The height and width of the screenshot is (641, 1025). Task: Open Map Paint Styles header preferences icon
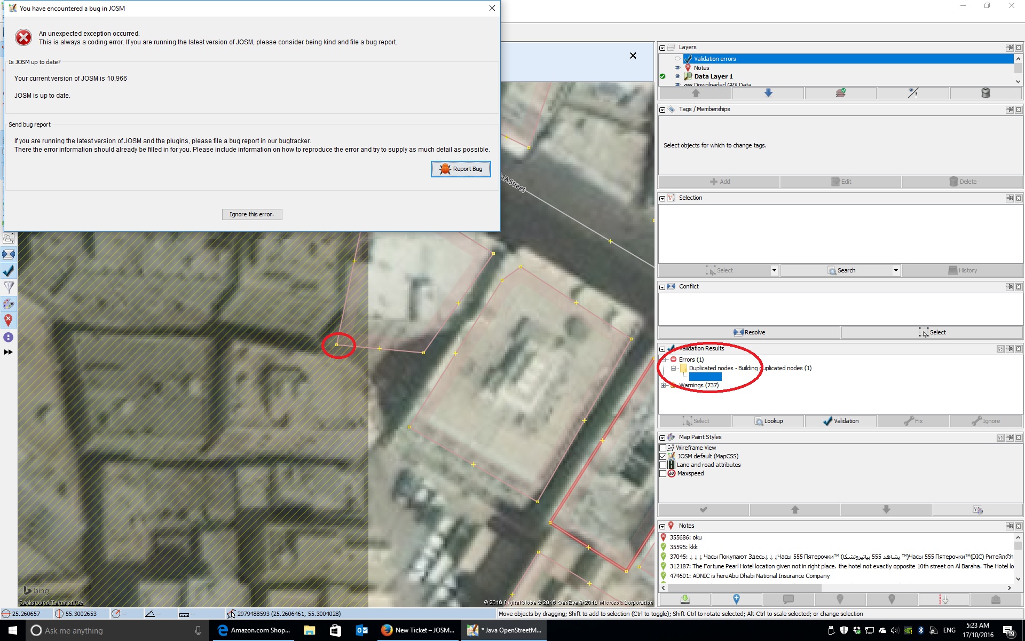point(1000,437)
